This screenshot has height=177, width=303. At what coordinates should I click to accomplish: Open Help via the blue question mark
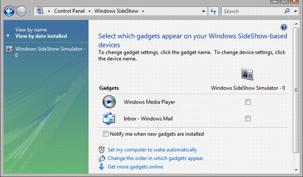(x=284, y=28)
